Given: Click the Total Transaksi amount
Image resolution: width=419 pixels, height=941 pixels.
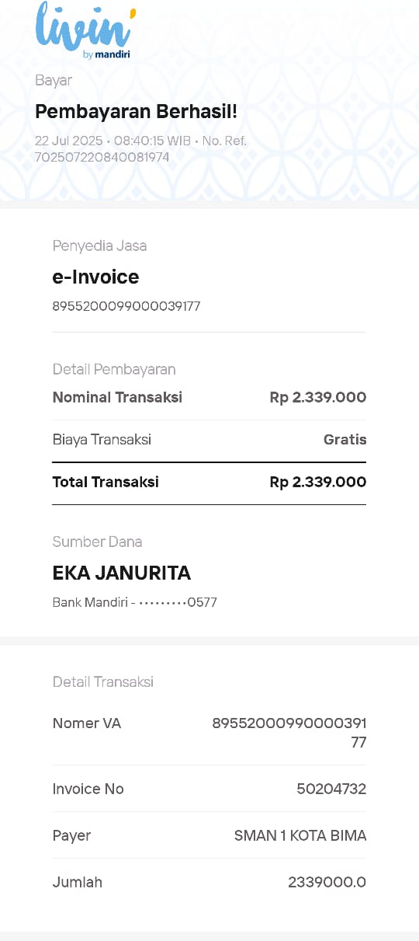Looking at the screenshot, I should (318, 482).
